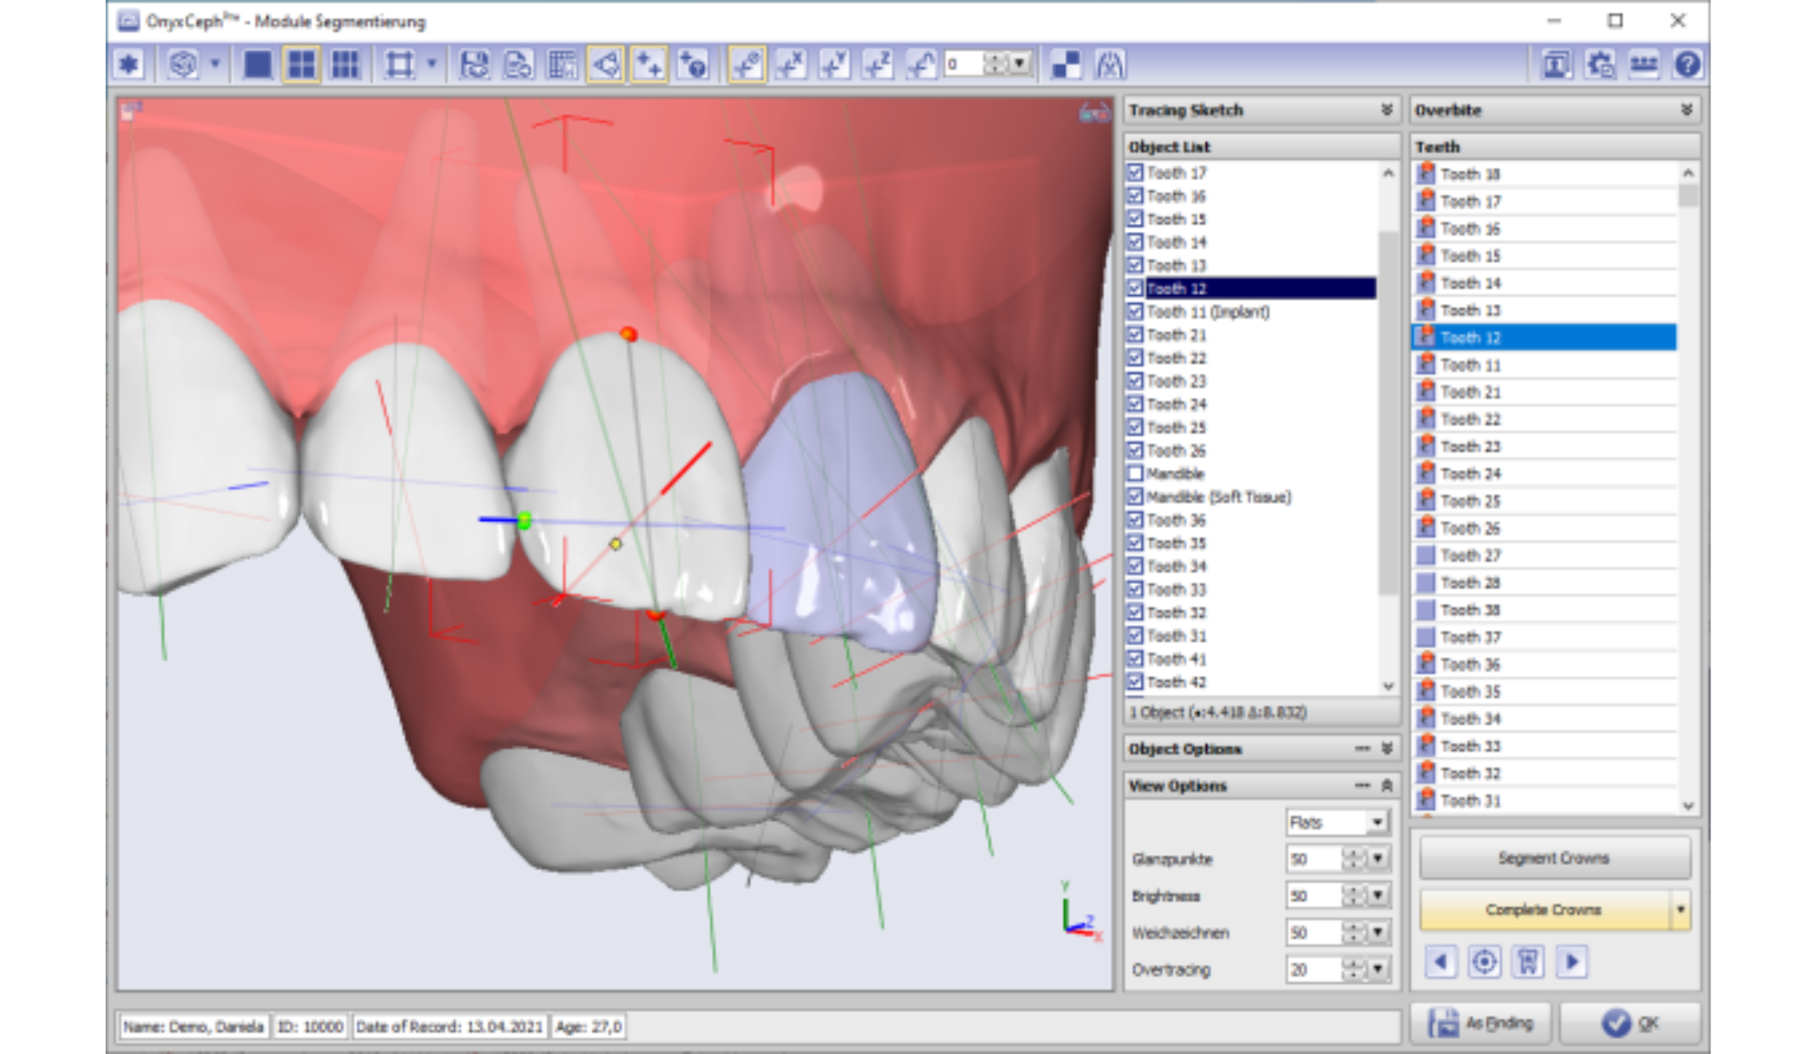Viewport: 1817px width, 1054px height.
Task: Uncheck Mandible (Soft Tissue) in Object List
Action: pyautogui.click(x=1135, y=496)
